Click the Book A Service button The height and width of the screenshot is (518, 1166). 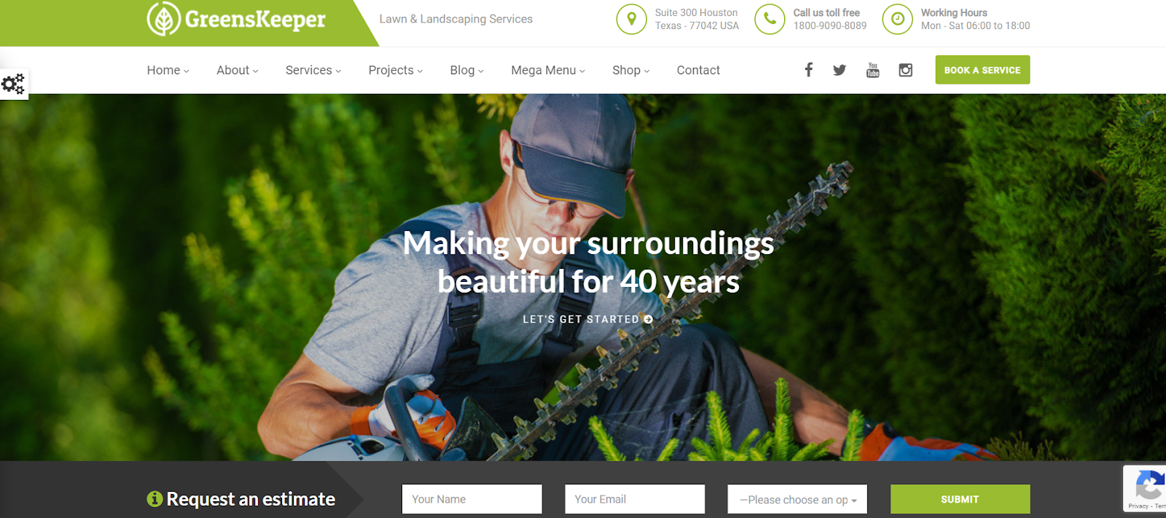[x=982, y=70]
